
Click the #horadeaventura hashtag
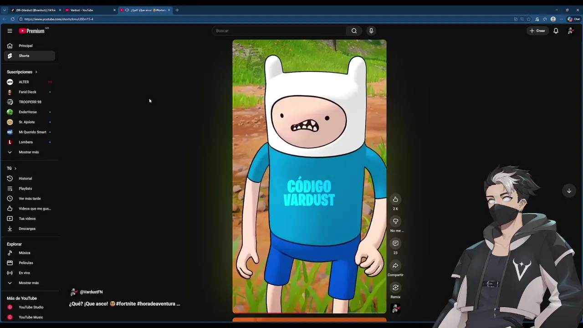point(156,304)
